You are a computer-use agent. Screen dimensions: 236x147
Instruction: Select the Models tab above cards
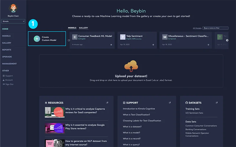[72, 28]
